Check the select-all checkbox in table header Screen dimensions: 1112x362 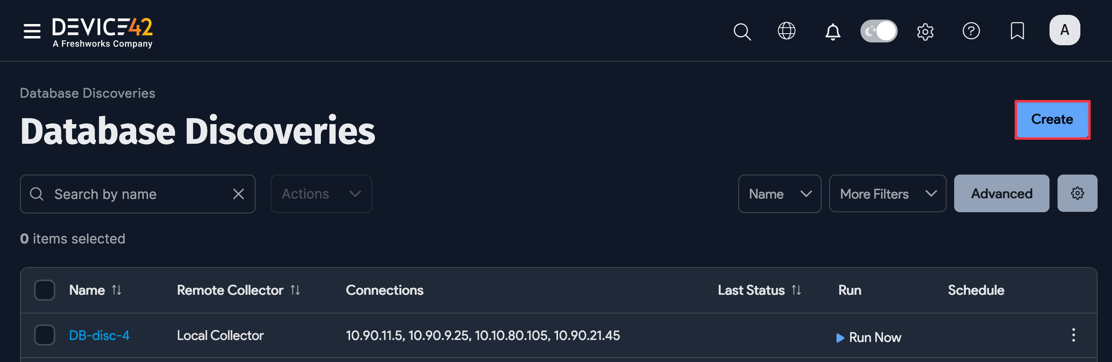coord(44,290)
